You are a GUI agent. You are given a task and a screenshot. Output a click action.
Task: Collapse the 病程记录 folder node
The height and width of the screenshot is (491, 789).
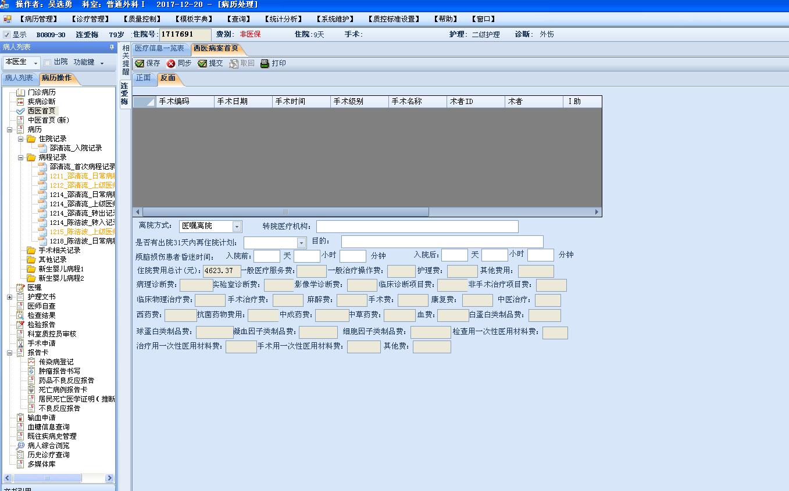[x=20, y=157]
